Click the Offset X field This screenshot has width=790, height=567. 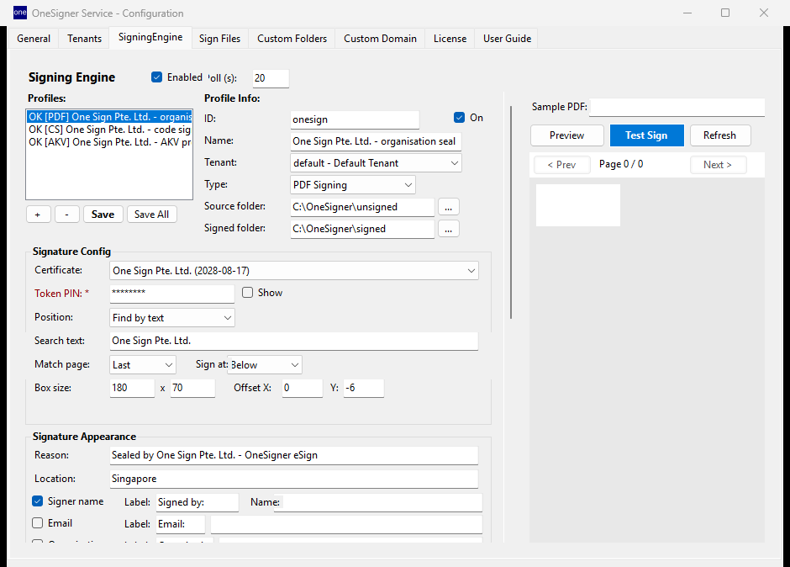click(302, 388)
